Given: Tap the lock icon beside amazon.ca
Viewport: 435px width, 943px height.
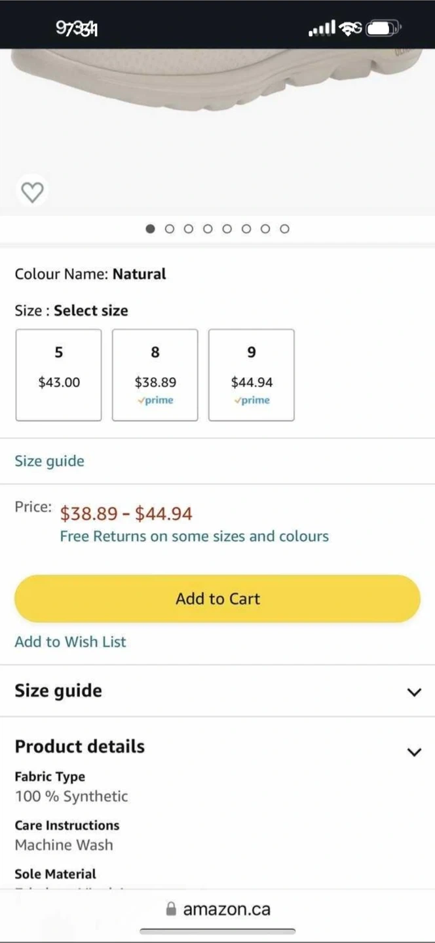Looking at the screenshot, I should pos(171,909).
